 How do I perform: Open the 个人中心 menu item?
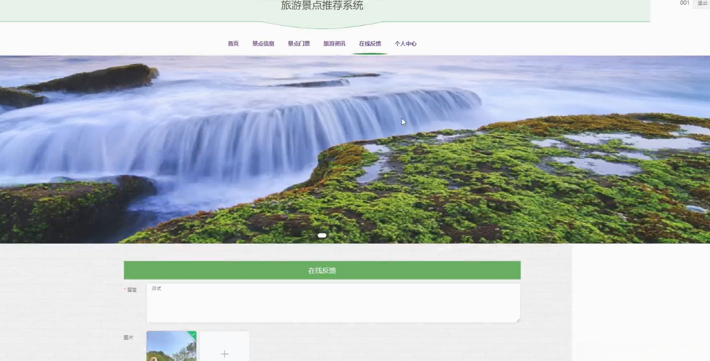[x=405, y=44]
